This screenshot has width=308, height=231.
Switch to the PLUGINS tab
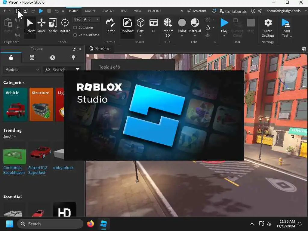tap(155, 11)
